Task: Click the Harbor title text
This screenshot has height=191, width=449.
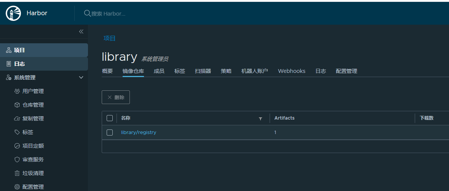Action: (x=37, y=13)
